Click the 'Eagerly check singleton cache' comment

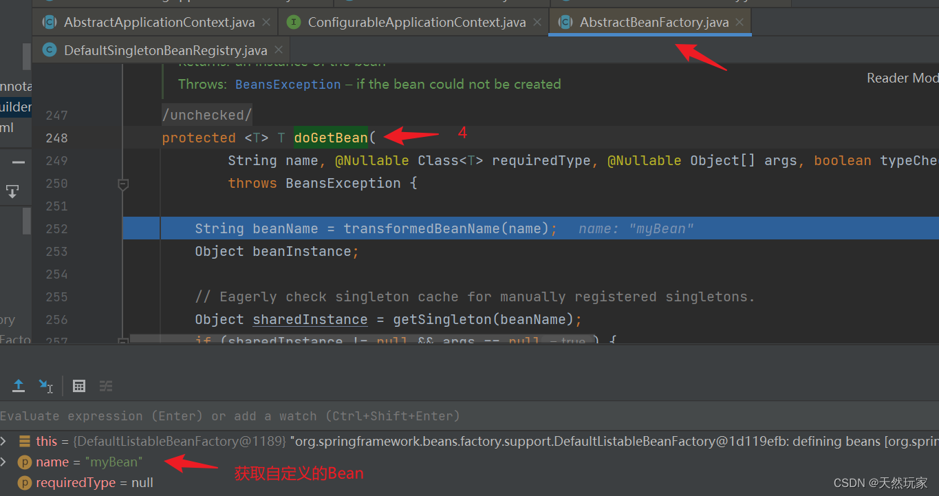(x=475, y=297)
